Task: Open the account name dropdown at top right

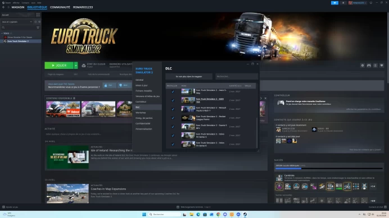Action: [358, 3]
